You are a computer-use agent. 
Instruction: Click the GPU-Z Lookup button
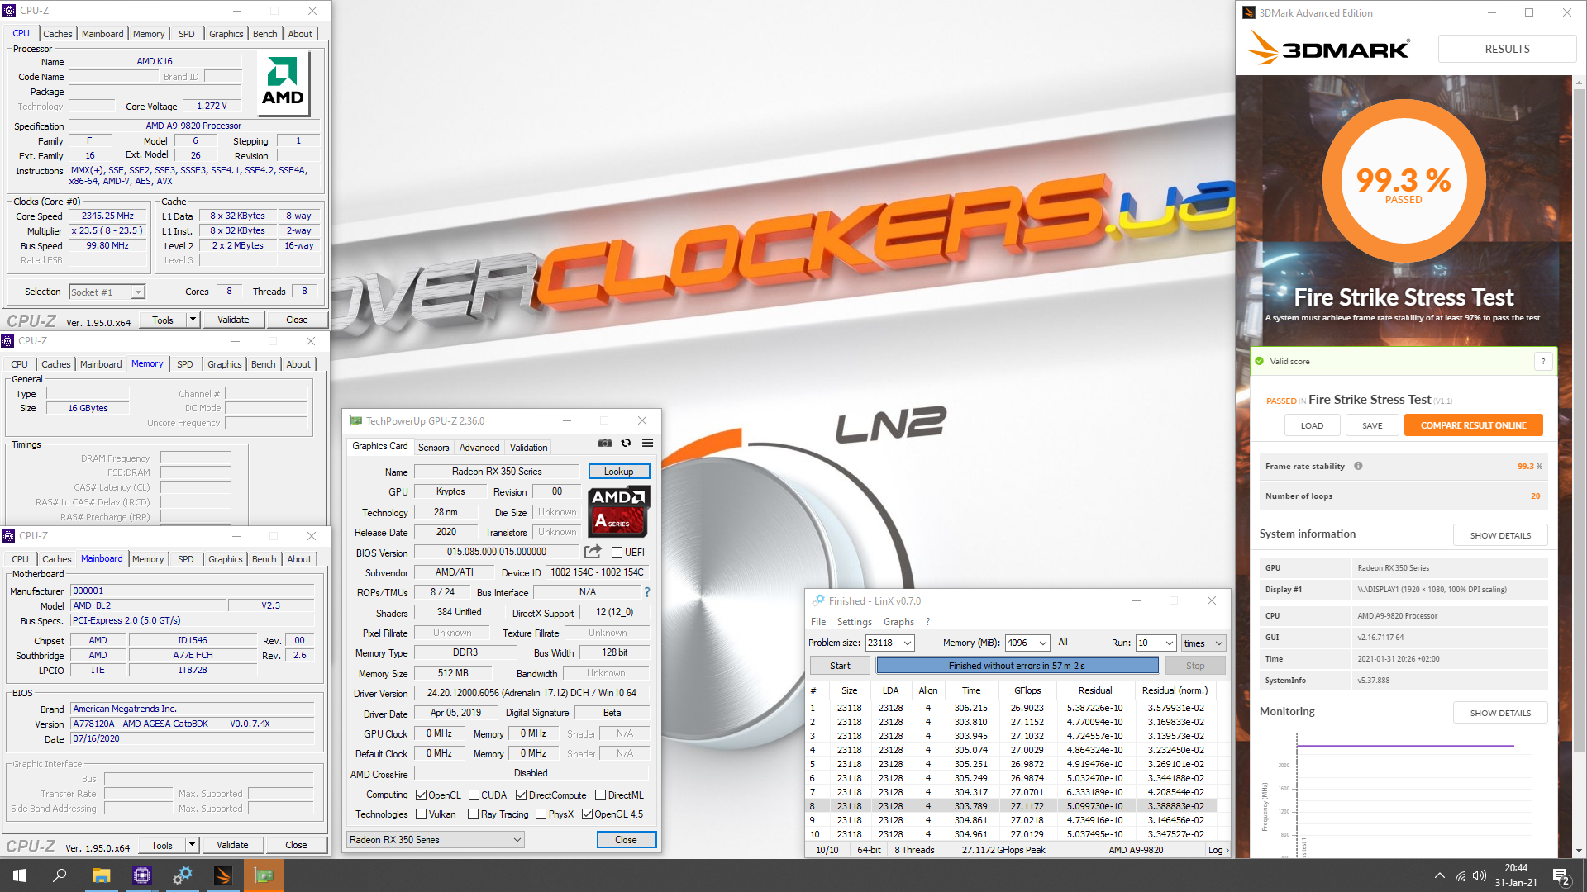coord(618,472)
